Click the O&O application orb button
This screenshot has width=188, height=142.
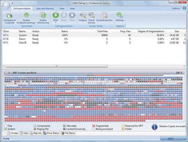coord(6,5)
